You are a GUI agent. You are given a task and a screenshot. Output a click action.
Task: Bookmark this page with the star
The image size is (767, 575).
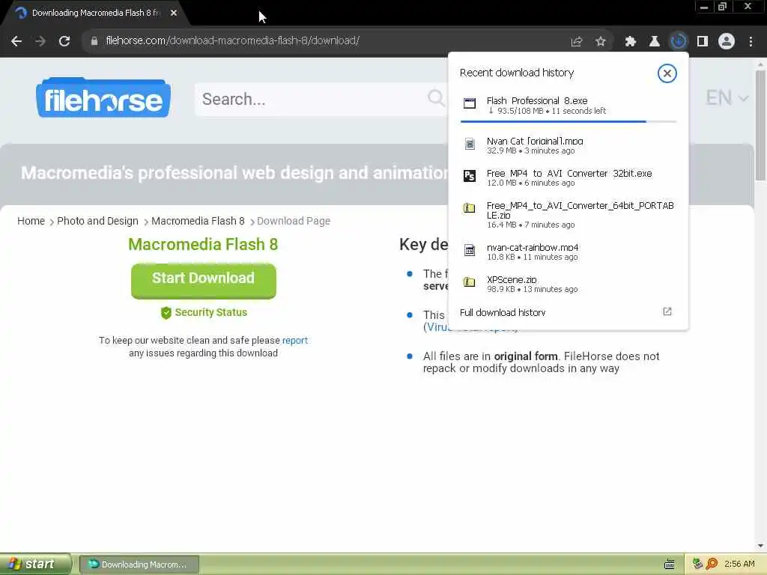point(601,41)
